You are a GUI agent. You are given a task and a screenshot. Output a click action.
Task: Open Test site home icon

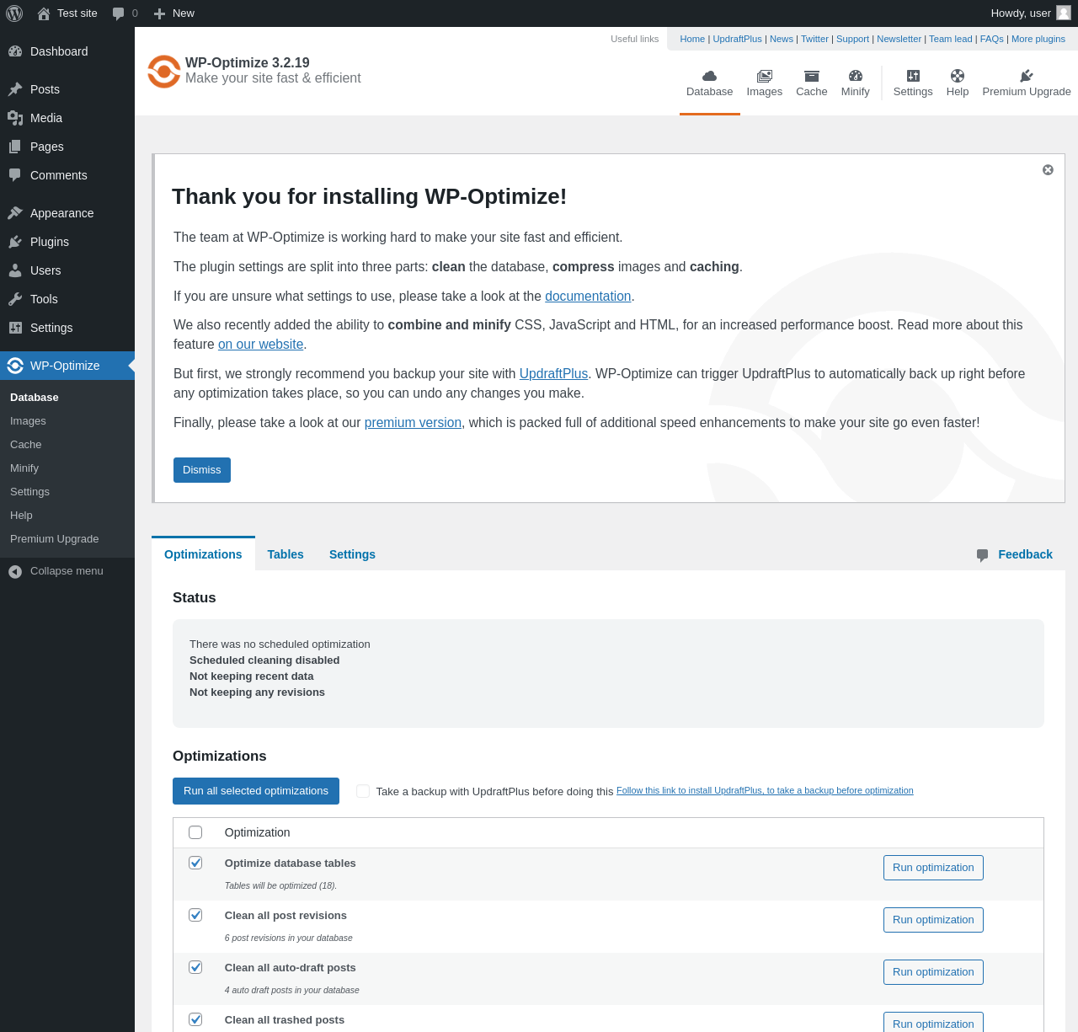click(44, 13)
